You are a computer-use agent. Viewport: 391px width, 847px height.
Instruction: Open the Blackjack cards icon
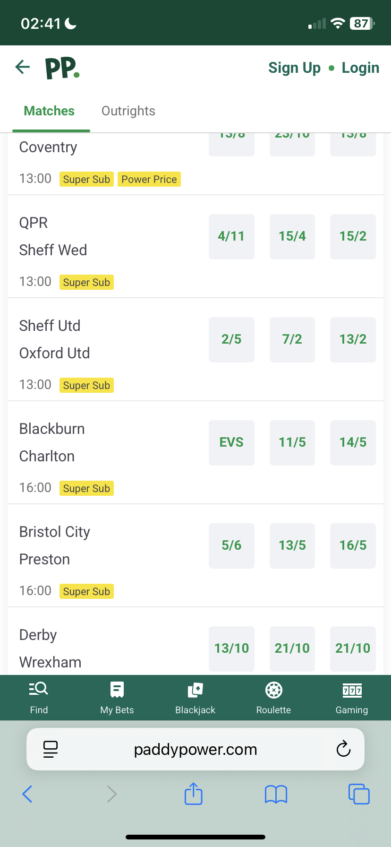[195, 690]
